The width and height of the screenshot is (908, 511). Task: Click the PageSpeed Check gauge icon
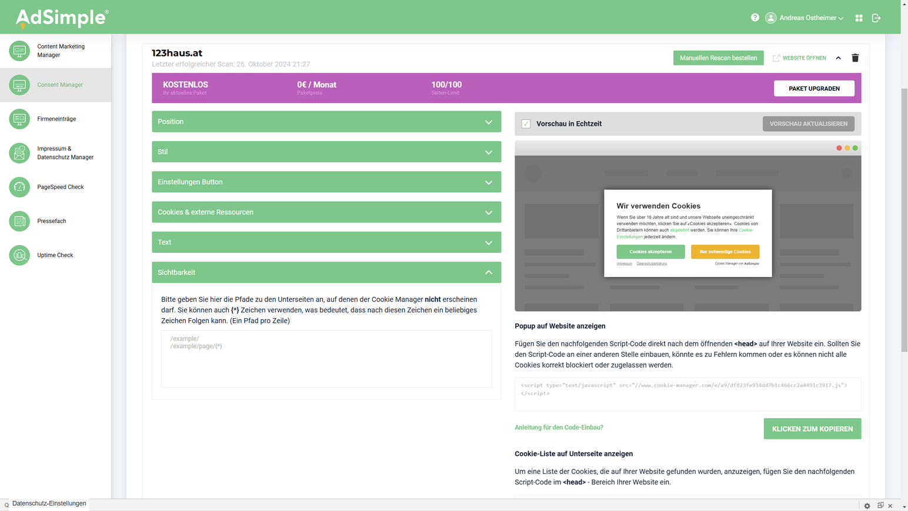coord(19,187)
